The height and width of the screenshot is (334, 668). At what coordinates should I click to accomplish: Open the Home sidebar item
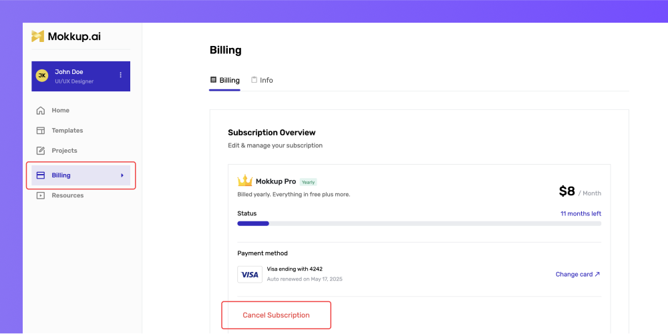(x=81, y=111)
